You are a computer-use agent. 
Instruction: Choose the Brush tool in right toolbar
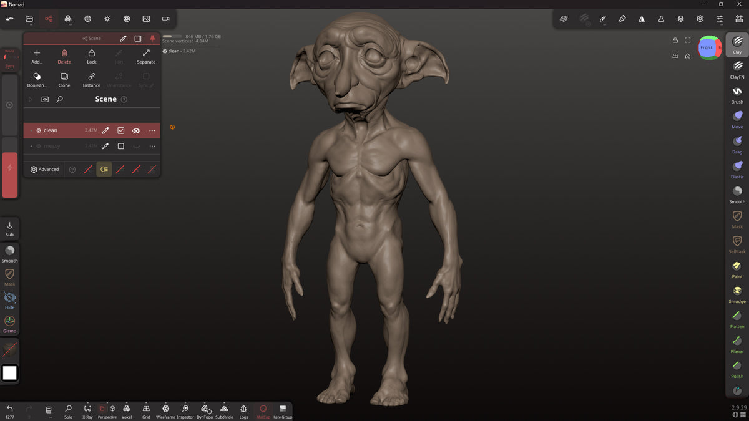coord(737,95)
